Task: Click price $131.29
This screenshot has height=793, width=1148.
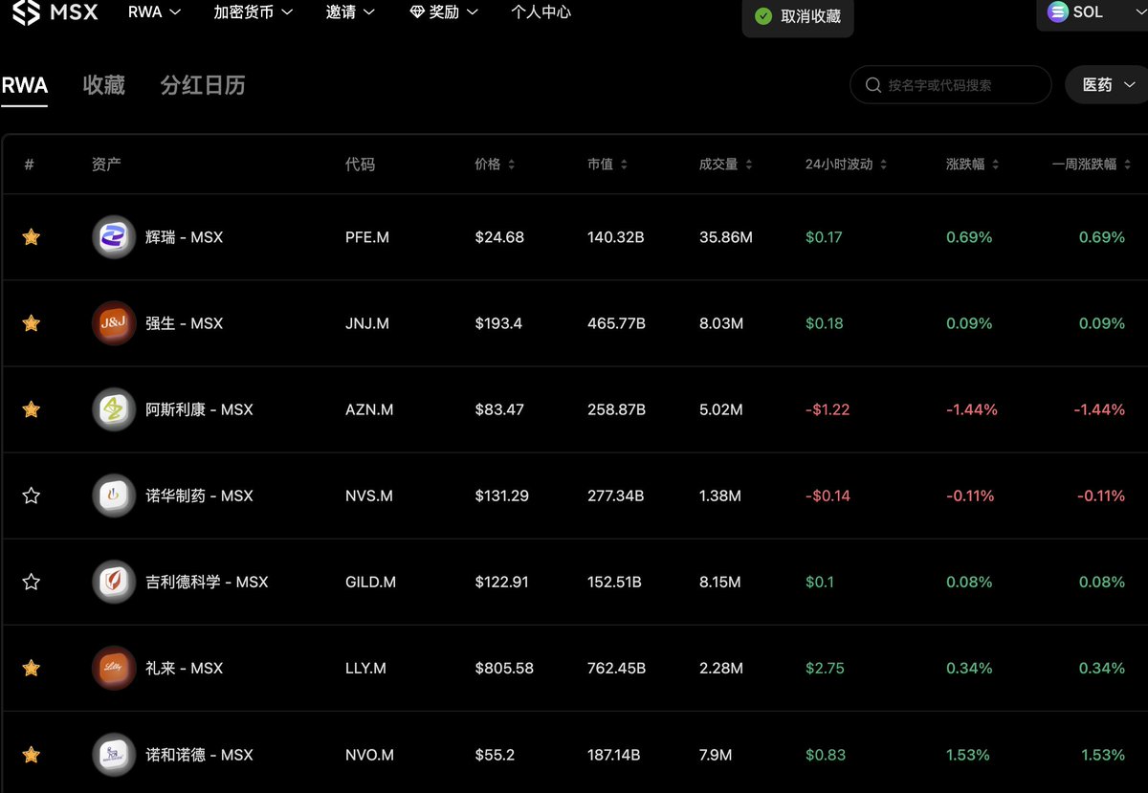Action: (x=501, y=496)
